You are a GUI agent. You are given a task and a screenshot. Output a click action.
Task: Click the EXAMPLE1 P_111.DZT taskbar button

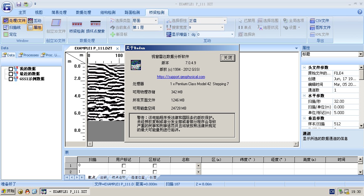pyautogui.click(x=65, y=192)
